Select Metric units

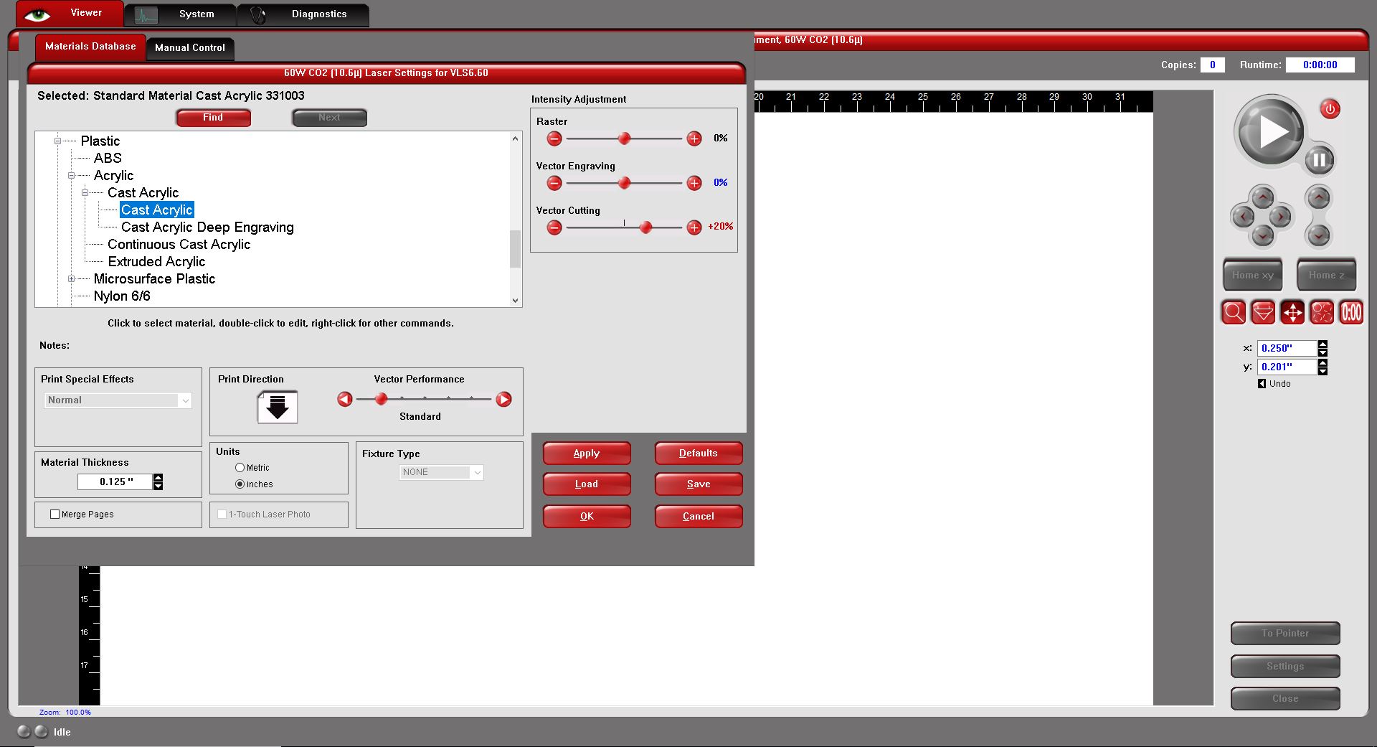point(240,467)
